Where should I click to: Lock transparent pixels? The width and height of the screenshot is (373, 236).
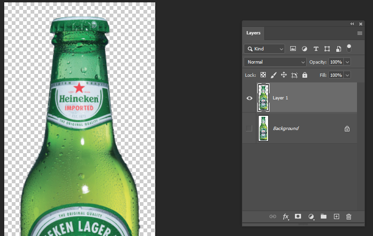263,75
